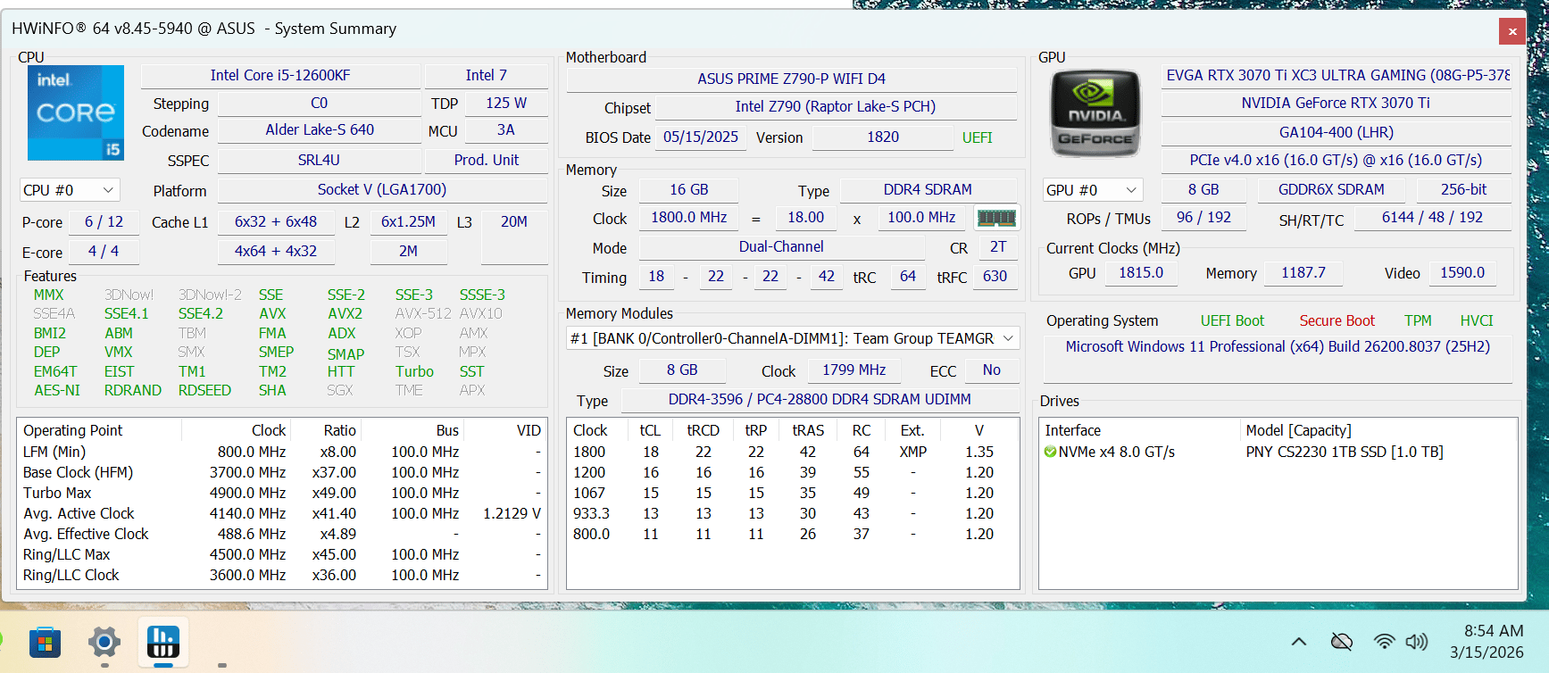Click the 125 W TDP value

pyautogui.click(x=506, y=103)
